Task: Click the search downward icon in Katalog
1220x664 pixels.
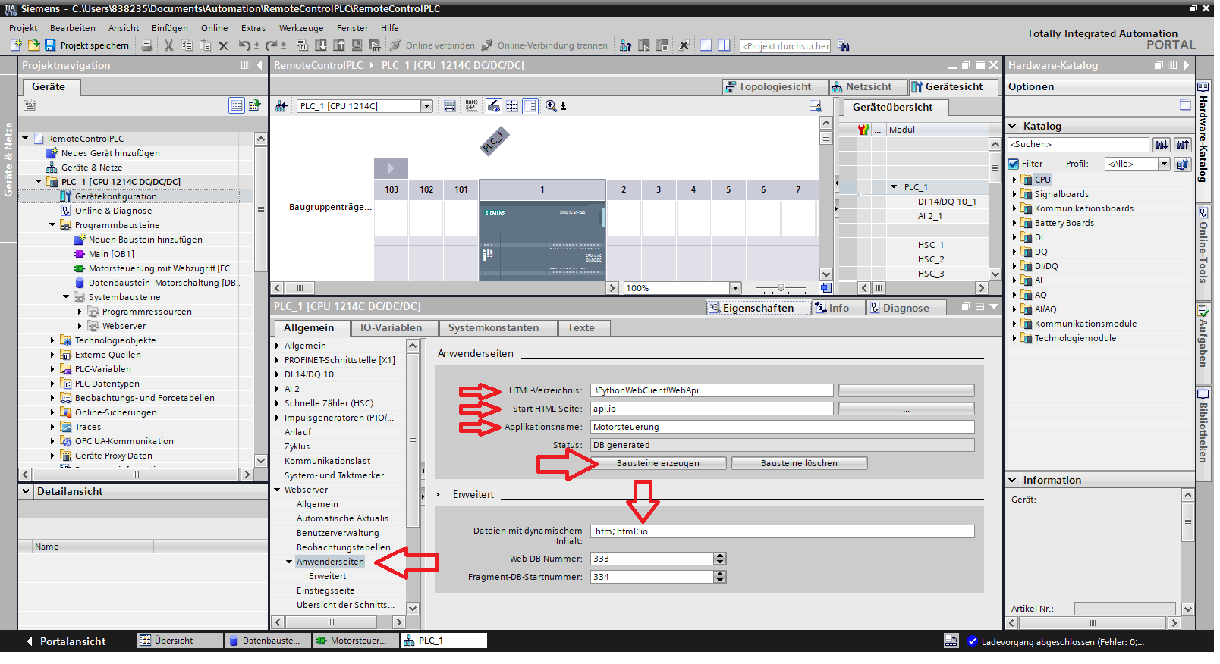Action: click(1161, 145)
